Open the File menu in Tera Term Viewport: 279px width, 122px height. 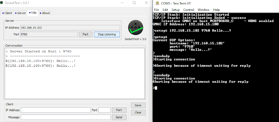click(157, 10)
